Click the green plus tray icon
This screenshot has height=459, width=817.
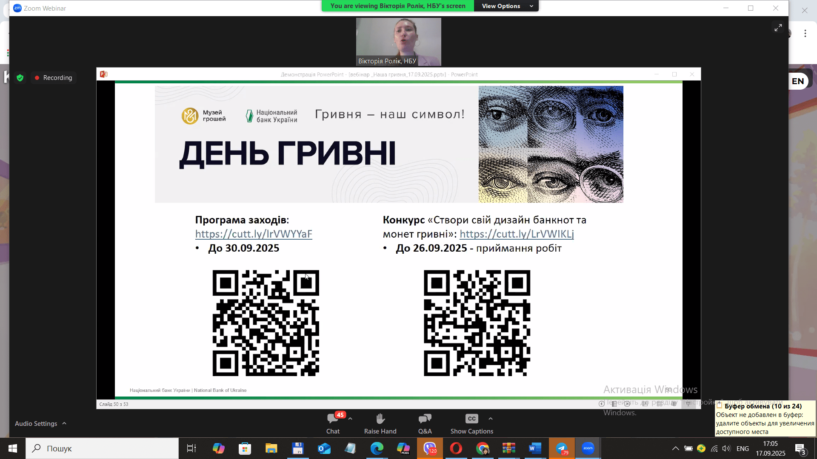[701, 448]
